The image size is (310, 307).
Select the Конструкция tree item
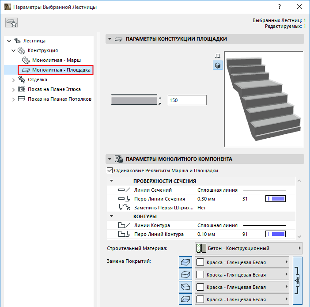point(43,50)
